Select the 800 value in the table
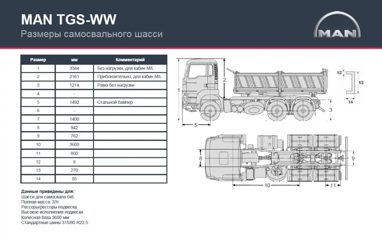The height and width of the screenshot is (239, 382). pos(74,153)
